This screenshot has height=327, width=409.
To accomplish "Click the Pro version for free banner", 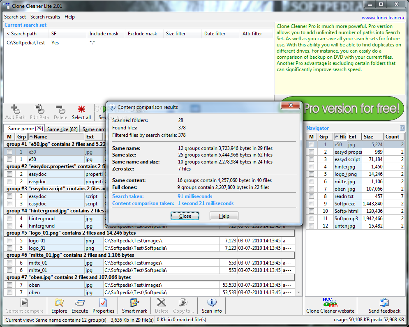I will [x=351, y=109].
